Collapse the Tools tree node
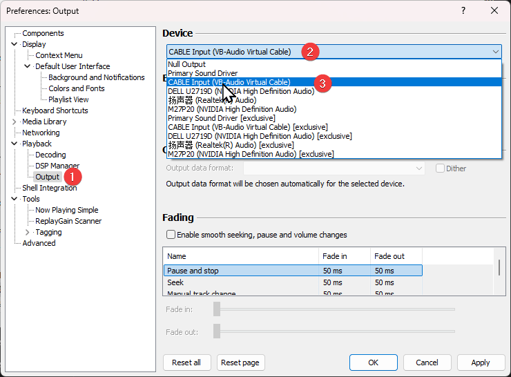 (15, 199)
